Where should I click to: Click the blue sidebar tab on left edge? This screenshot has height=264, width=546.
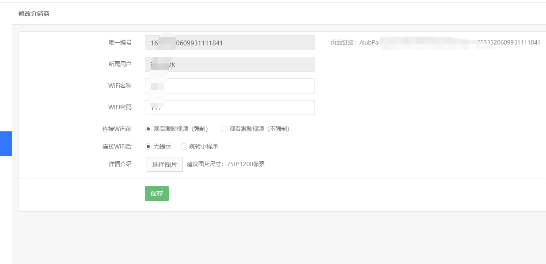point(6,144)
